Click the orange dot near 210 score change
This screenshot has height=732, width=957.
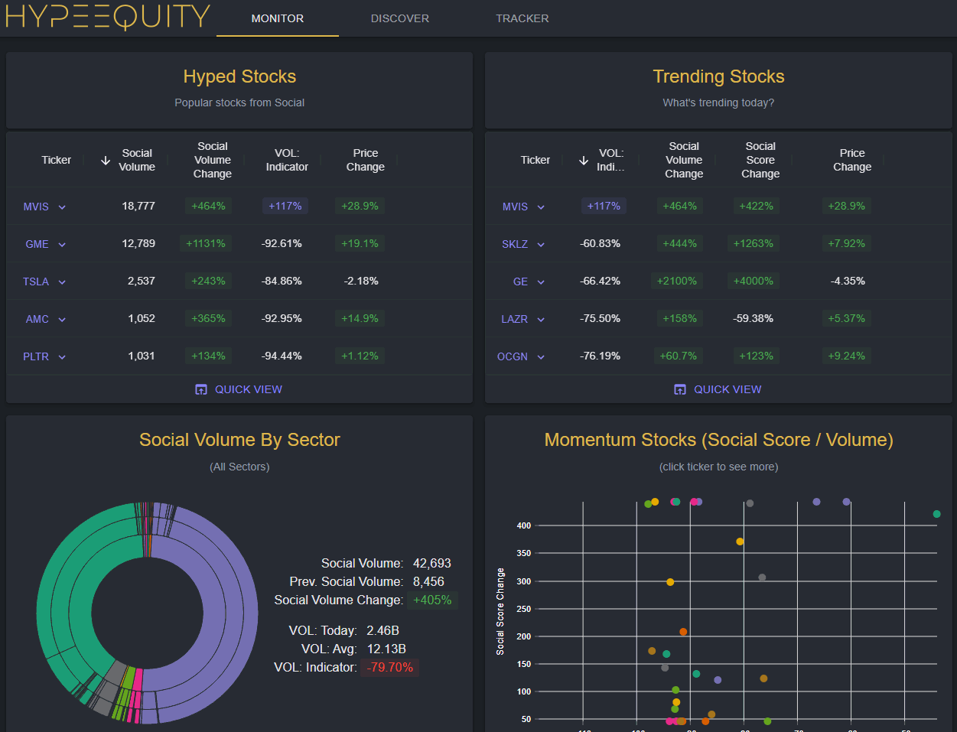point(683,632)
